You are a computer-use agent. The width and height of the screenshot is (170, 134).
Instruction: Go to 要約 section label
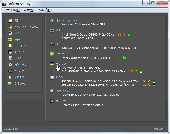(x=17, y=21)
